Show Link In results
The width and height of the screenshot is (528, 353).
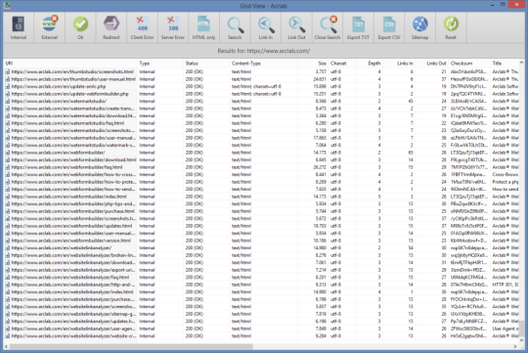(266, 27)
